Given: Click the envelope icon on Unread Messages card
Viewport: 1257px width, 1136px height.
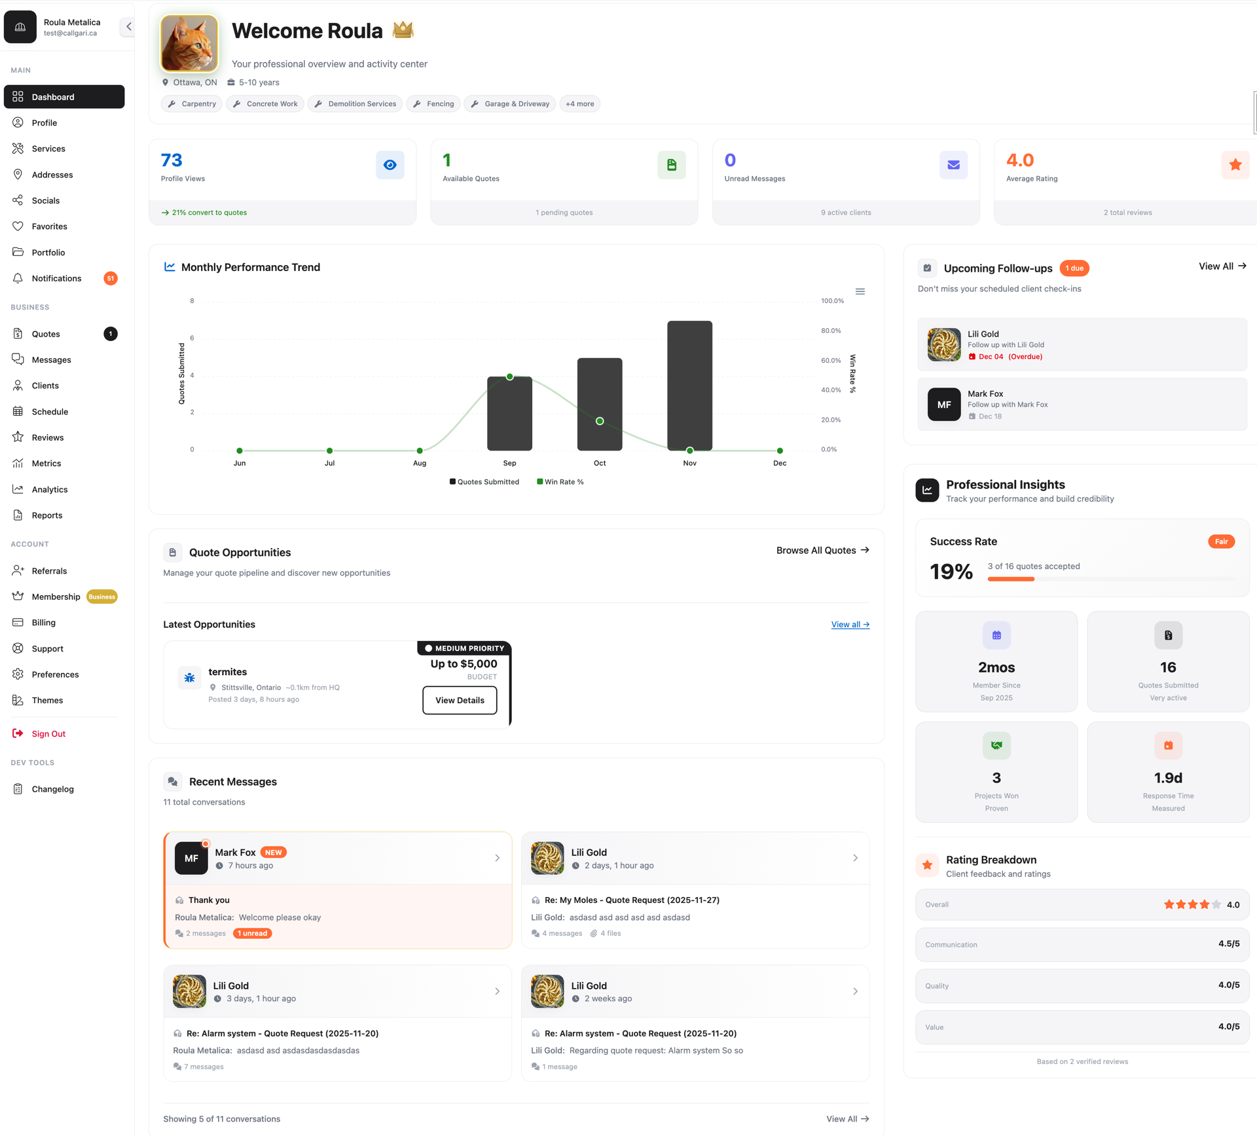Looking at the screenshot, I should 953,165.
